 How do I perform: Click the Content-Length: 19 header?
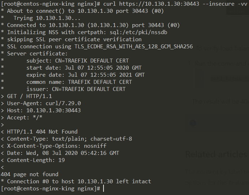point(33,160)
